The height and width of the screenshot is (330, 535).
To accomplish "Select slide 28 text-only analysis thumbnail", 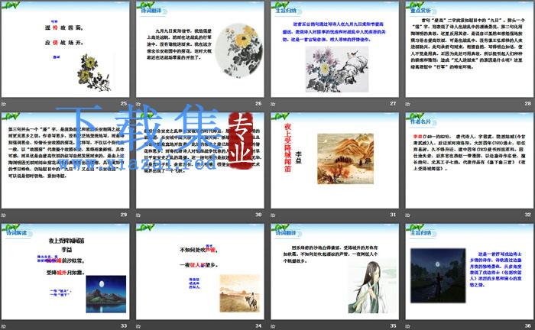I will tap(469, 50).
